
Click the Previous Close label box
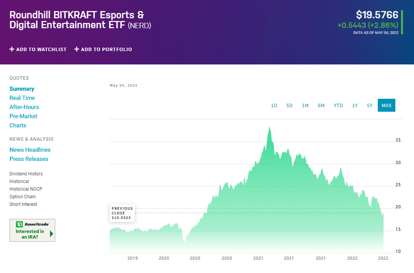pyautogui.click(x=122, y=213)
